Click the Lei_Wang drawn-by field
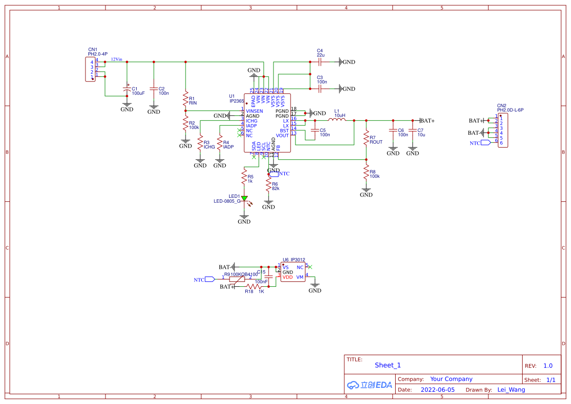The width and height of the screenshot is (571, 404). (x=511, y=389)
